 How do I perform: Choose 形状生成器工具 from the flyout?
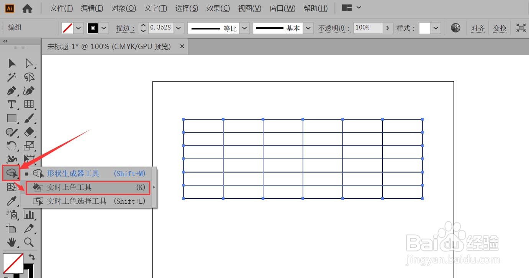point(89,173)
